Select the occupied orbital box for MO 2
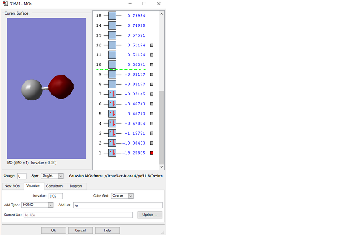364x235 pixels. click(x=112, y=143)
